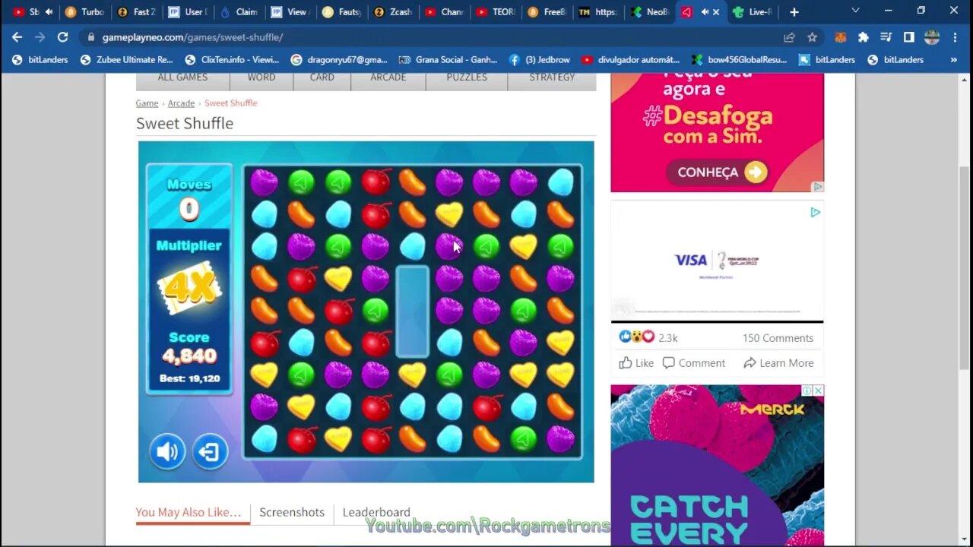Open the CARD games category
Screen dimensions: 973x547
point(322,78)
